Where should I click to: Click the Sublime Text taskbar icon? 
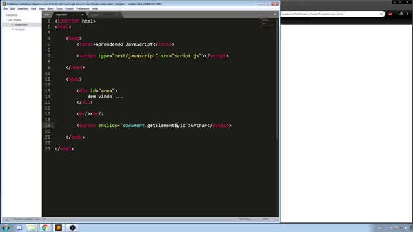pos(59,227)
